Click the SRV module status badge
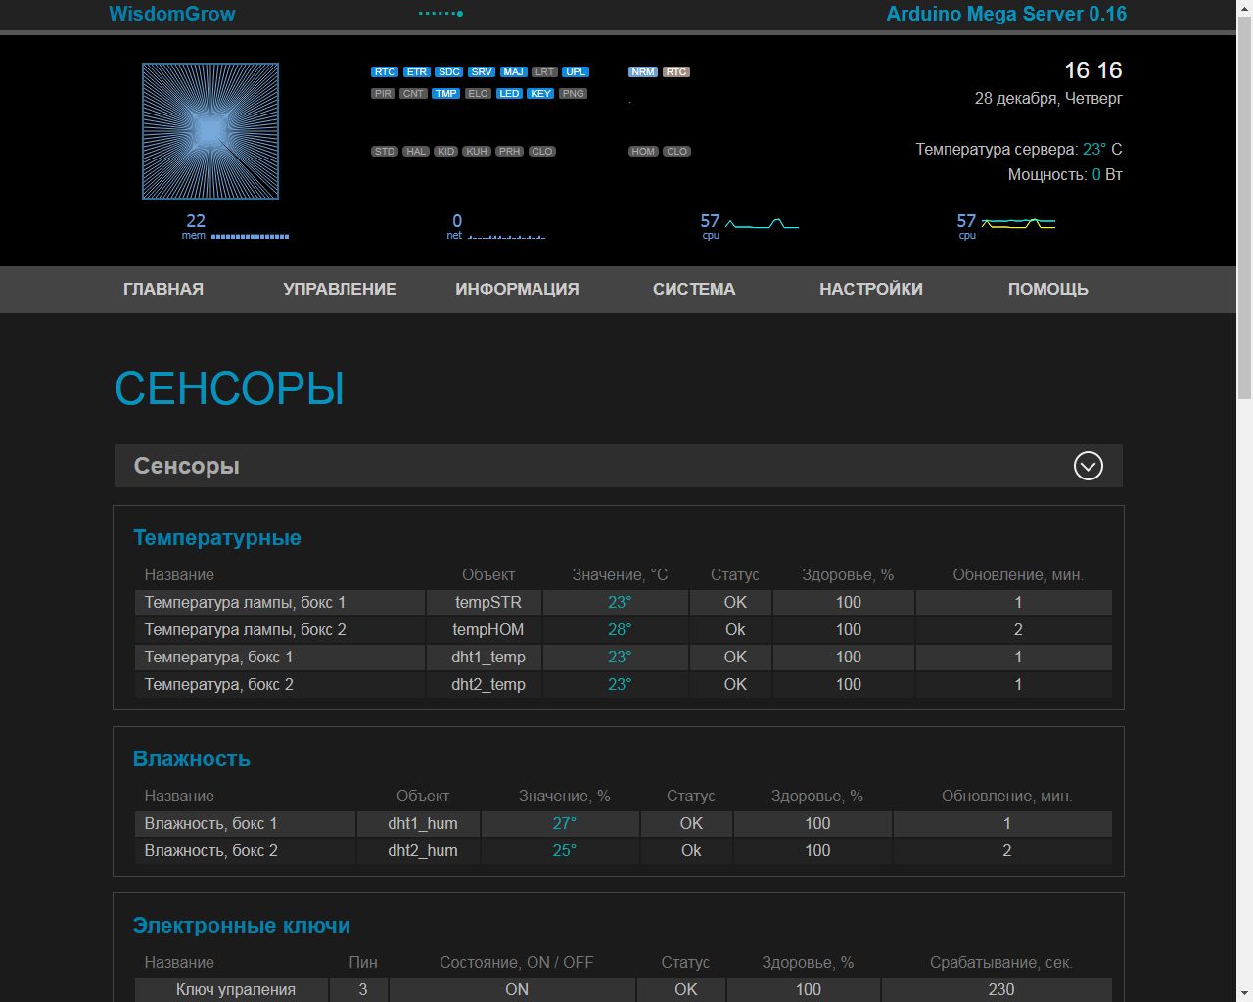 (x=482, y=72)
